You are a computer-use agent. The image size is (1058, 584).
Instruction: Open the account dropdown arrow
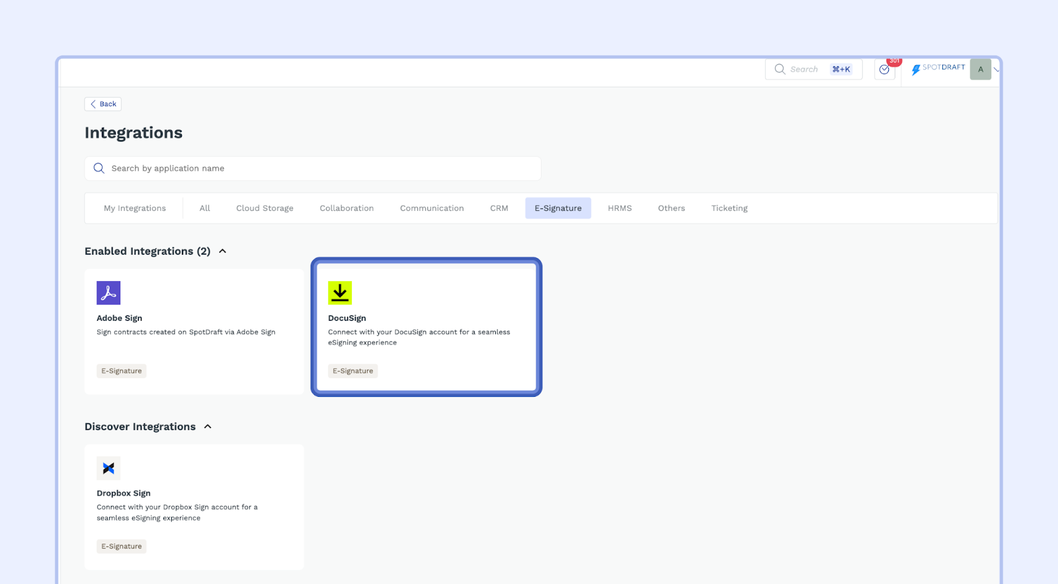coord(996,69)
